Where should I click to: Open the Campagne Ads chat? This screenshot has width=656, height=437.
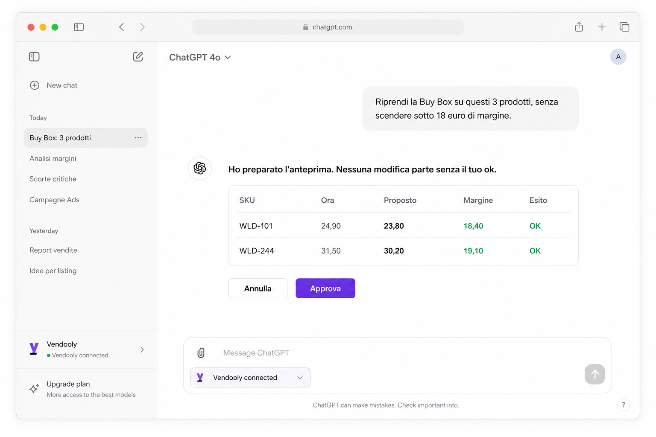pos(54,200)
